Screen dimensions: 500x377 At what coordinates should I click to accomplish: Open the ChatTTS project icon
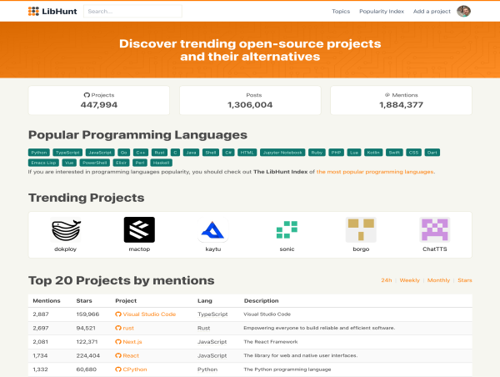(x=435, y=230)
